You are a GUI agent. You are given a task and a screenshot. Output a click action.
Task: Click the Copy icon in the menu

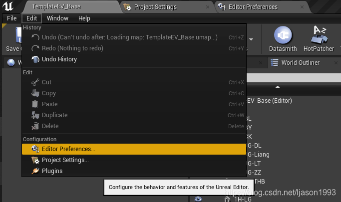(35, 93)
